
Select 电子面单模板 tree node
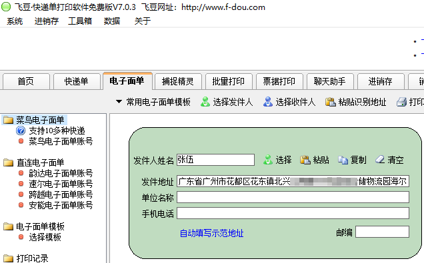tap(40, 226)
